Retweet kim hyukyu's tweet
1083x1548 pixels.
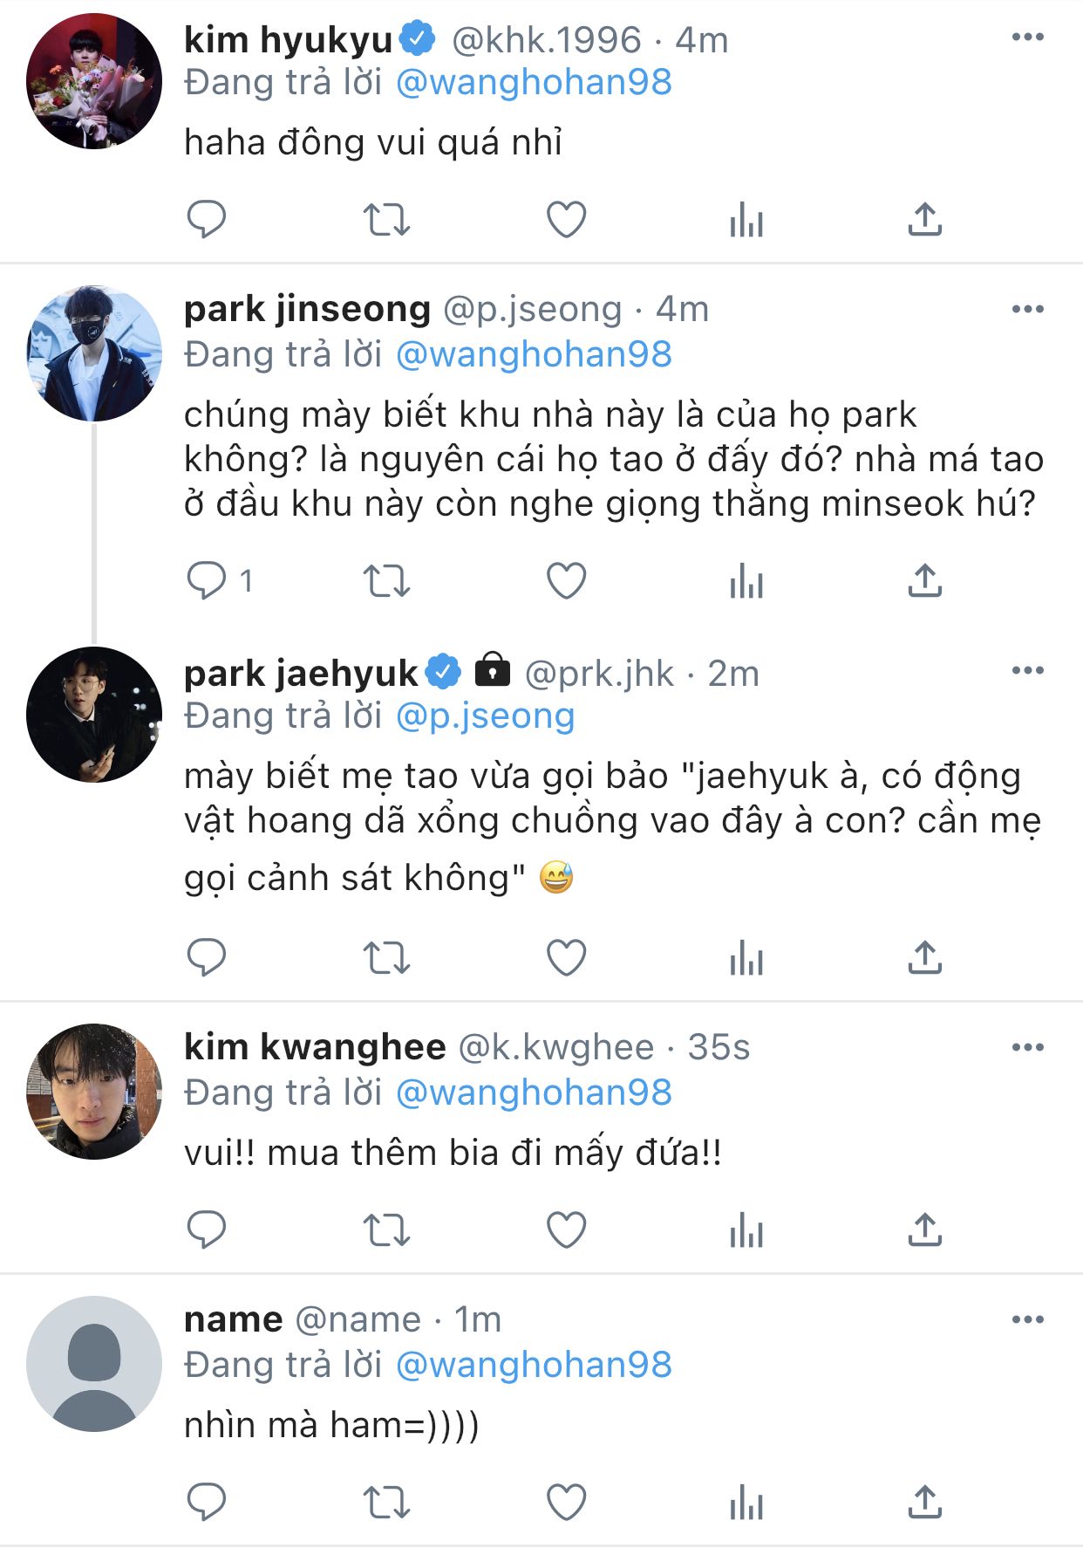(385, 220)
